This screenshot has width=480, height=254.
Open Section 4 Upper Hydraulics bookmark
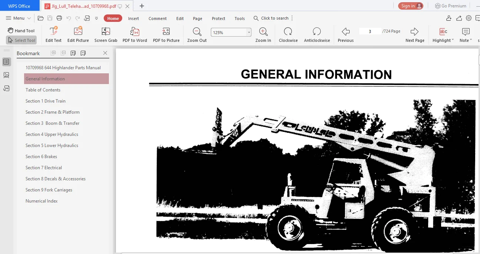[x=52, y=134]
